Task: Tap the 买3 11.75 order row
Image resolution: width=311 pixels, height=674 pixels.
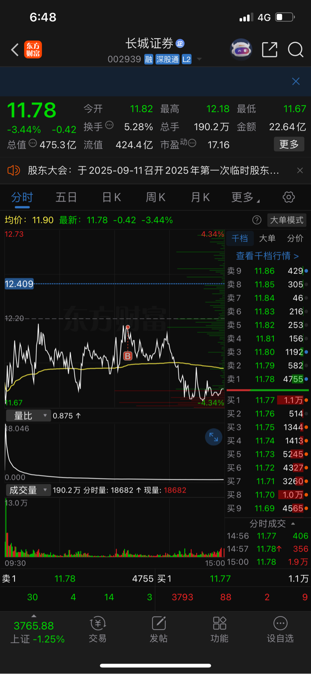Action: click(x=267, y=427)
